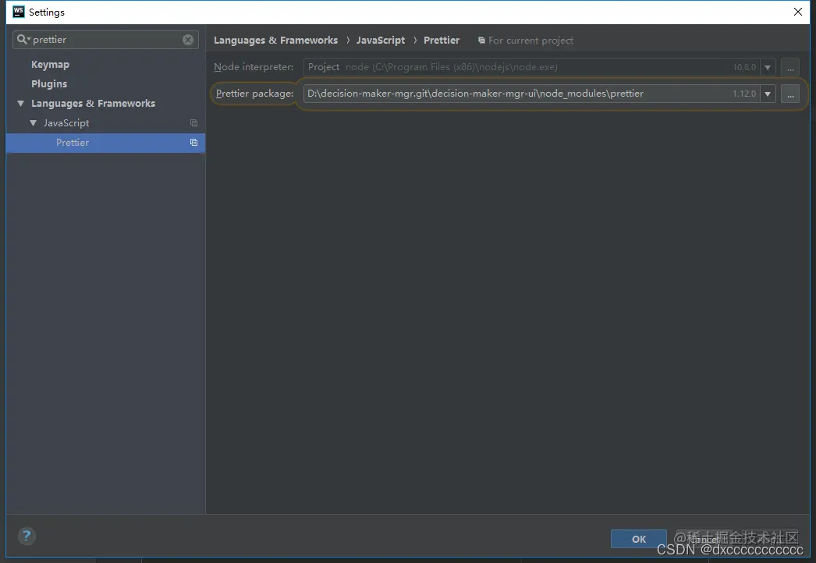Select Languages & Frameworks in the settings tree
The width and height of the screenshot is (816, 563).
[93, 104]
